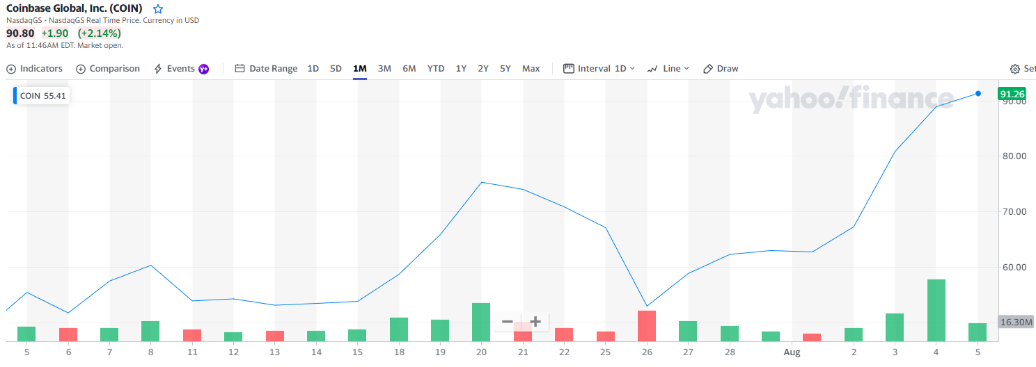
Task: Open the Indicators menu
Action: [x=34, y=69]
